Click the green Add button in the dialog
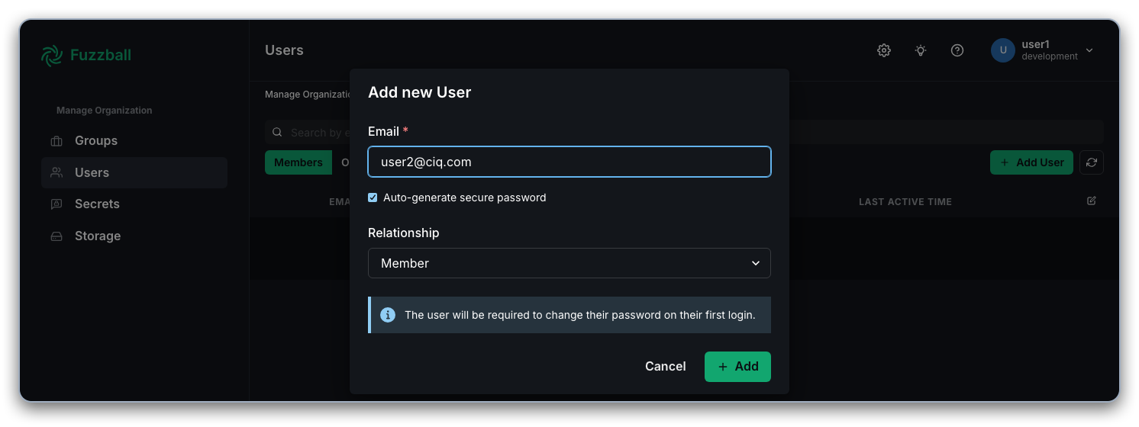The width and height of the screenshot is (1139, 427). click(x=737, y=367)
